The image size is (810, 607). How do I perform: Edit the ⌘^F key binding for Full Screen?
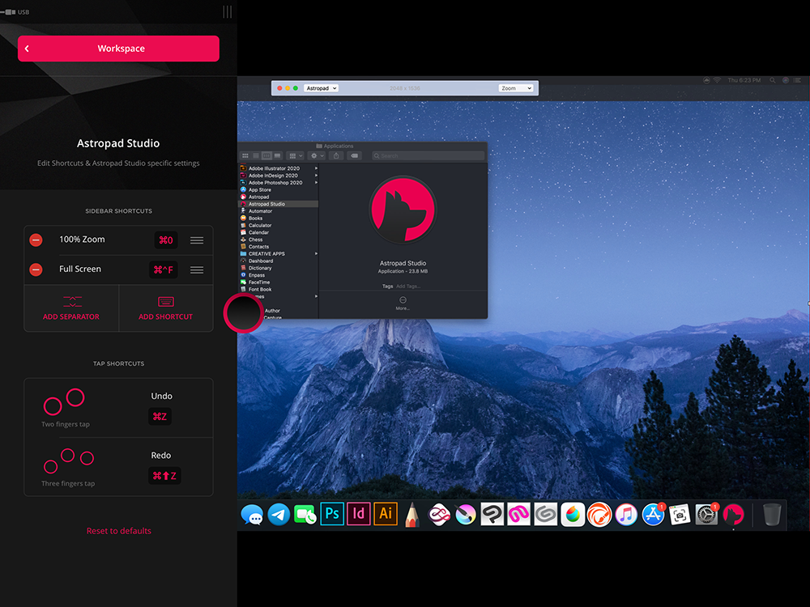(164, 270)
